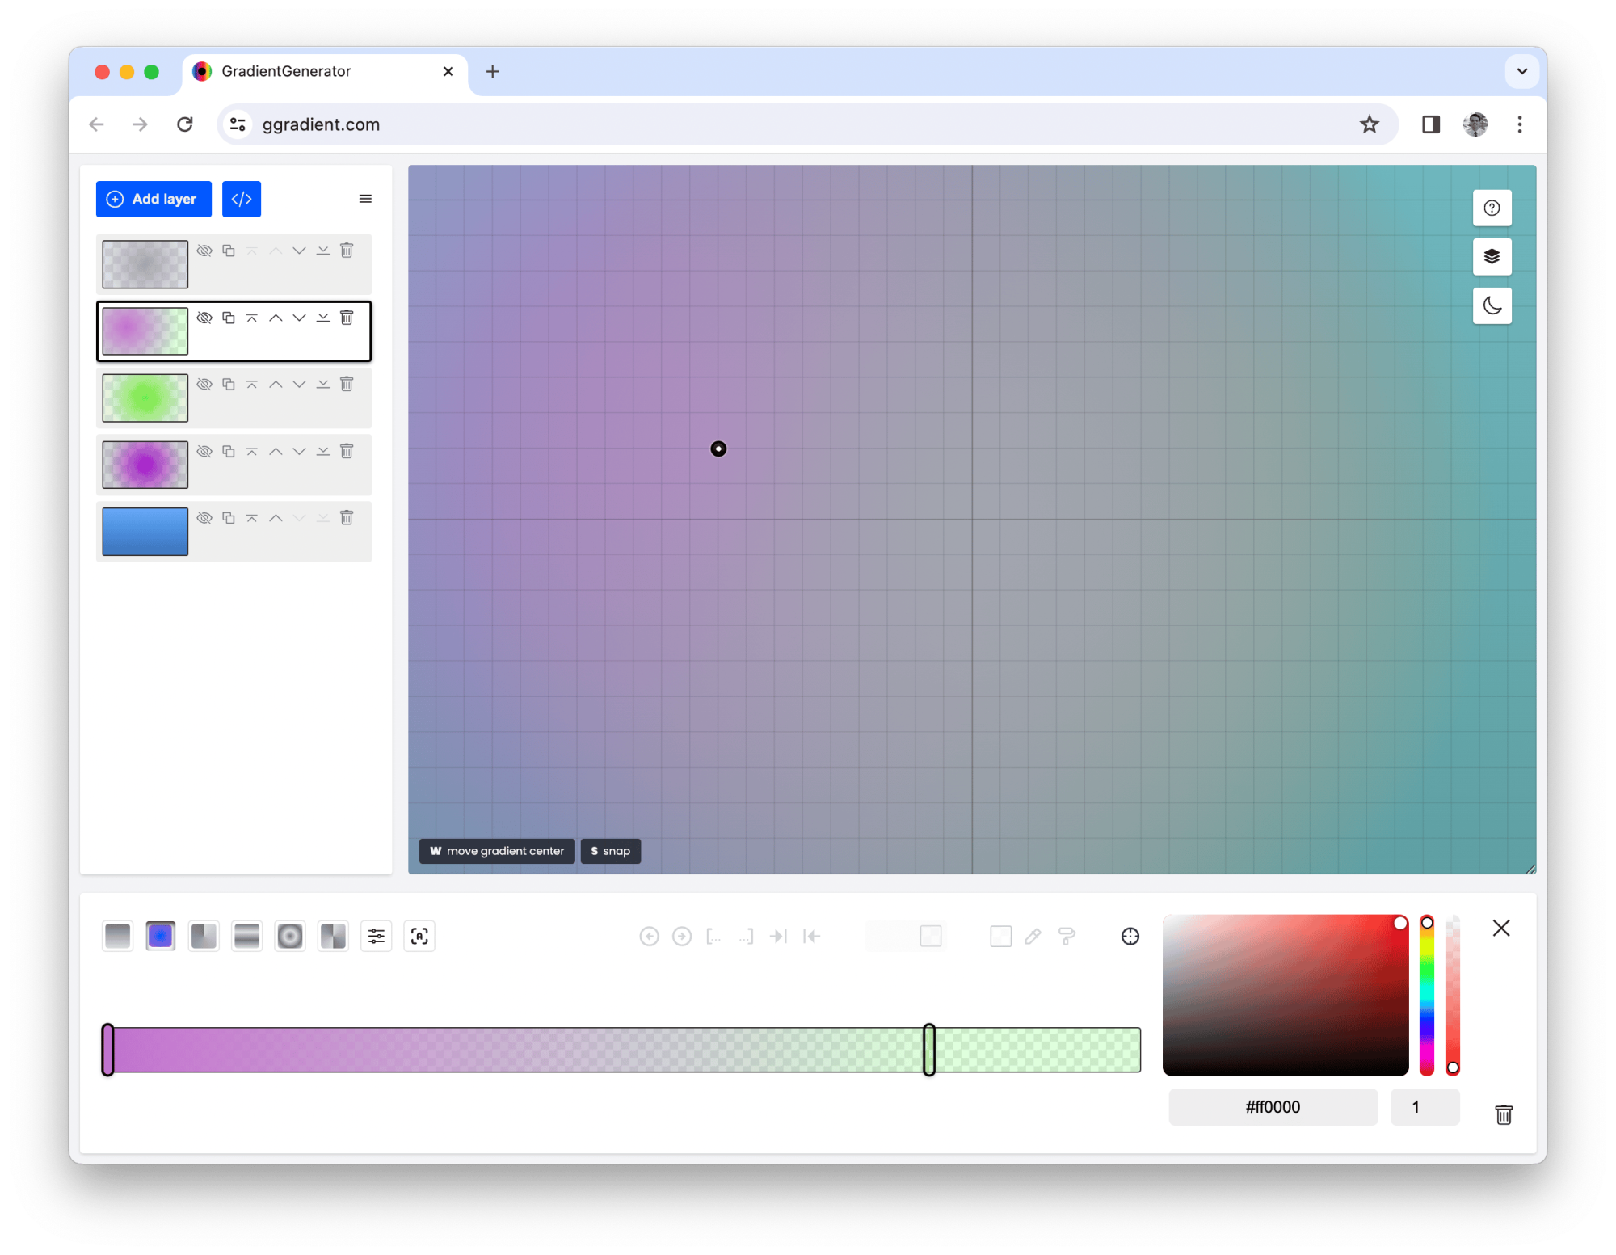Click the crosshair center target icon

tap(1130, 936)
